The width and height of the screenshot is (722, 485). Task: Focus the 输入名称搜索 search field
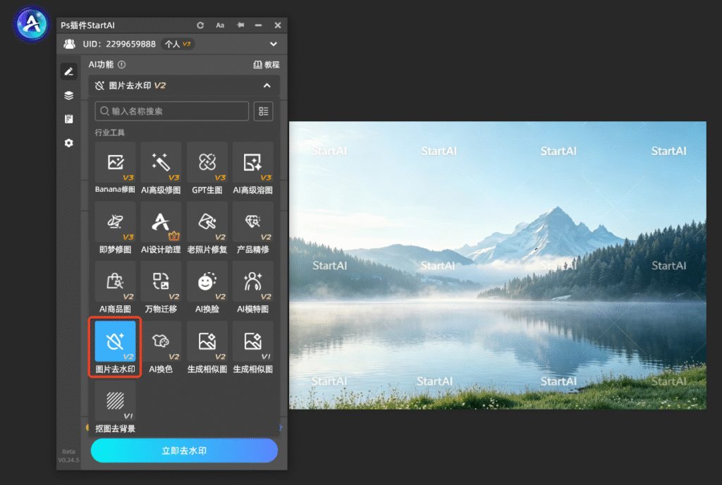point(172,111)
